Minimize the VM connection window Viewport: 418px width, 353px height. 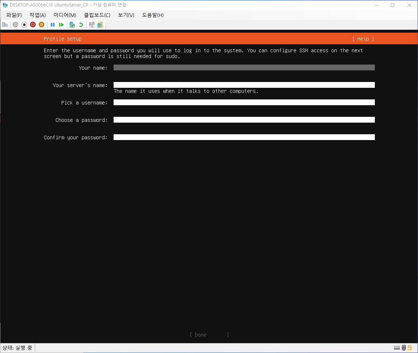(x=376, y=5)
